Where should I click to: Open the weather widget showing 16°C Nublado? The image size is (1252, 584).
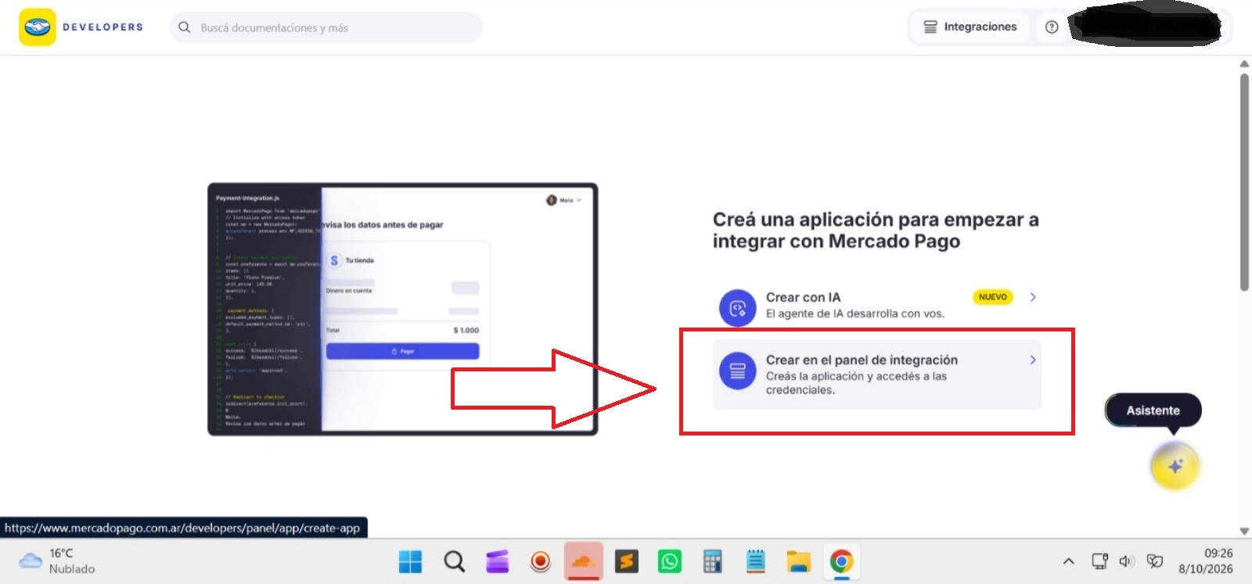click(x=57, y=561)
